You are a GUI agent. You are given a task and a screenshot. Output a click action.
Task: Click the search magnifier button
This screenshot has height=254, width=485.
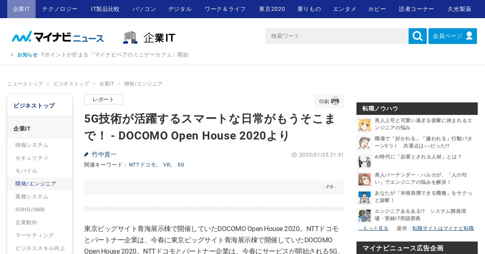pos(418,36)
